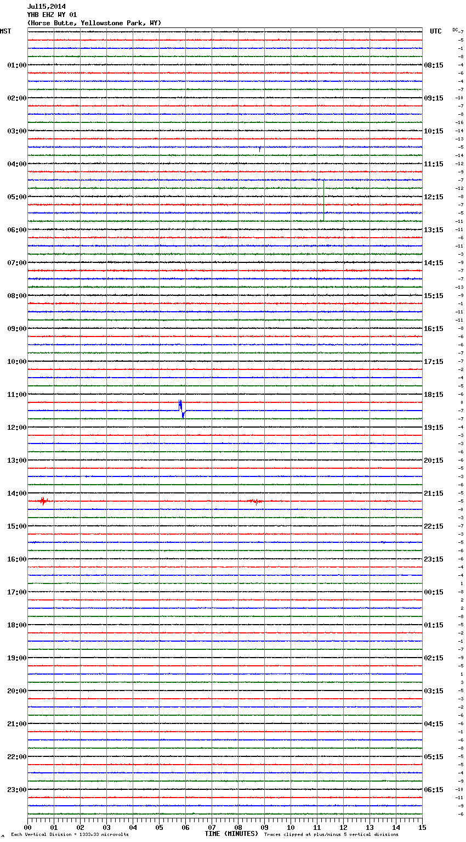Click the 16:00 MST time label
The height and width of the screenshot is (842, 466).
click(17, 559)
